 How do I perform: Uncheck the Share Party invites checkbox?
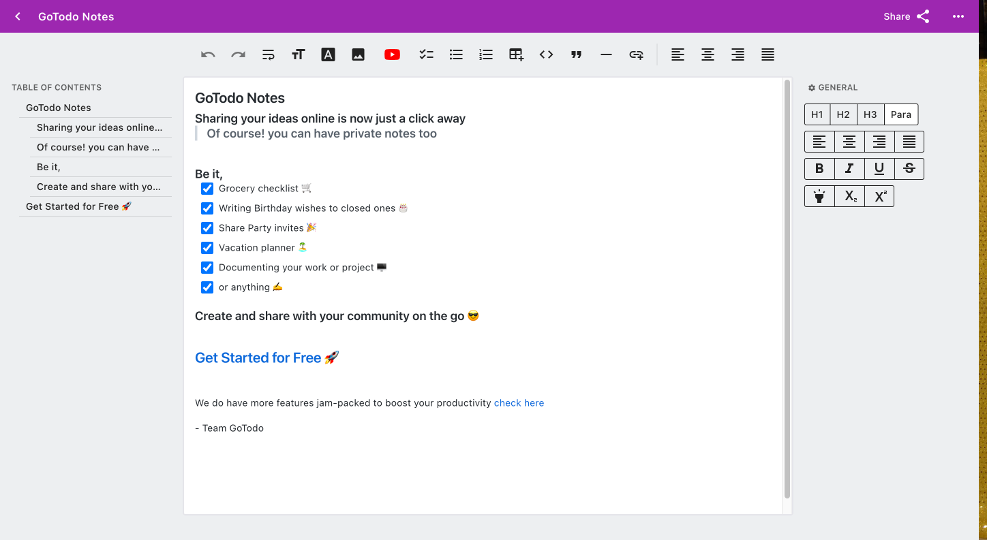pyautogui.click(x=207, y=228)
